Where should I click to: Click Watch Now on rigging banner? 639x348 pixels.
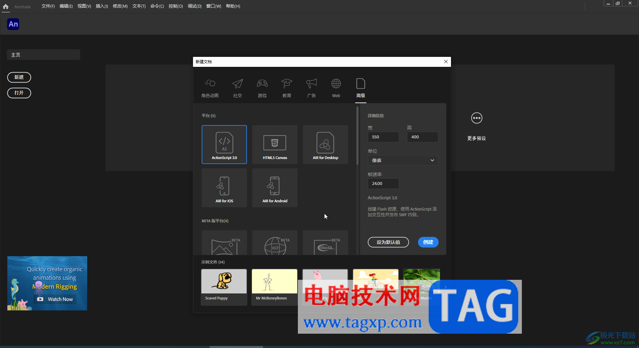tap(56, 299)
